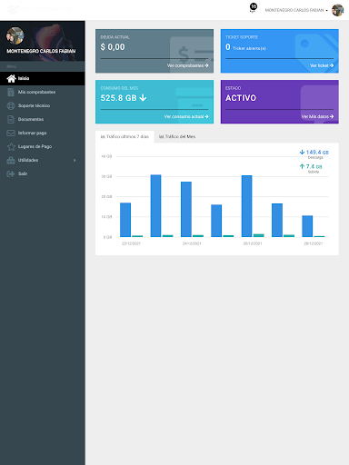Open Soporte técnico menu item

pos(43,105)
